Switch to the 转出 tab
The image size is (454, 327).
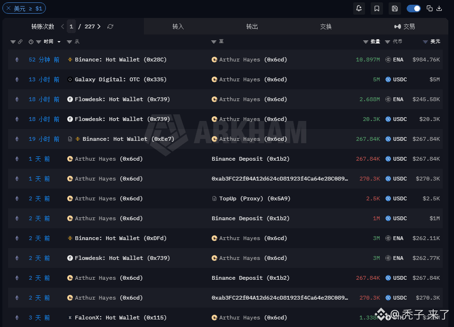pos(252,26)
